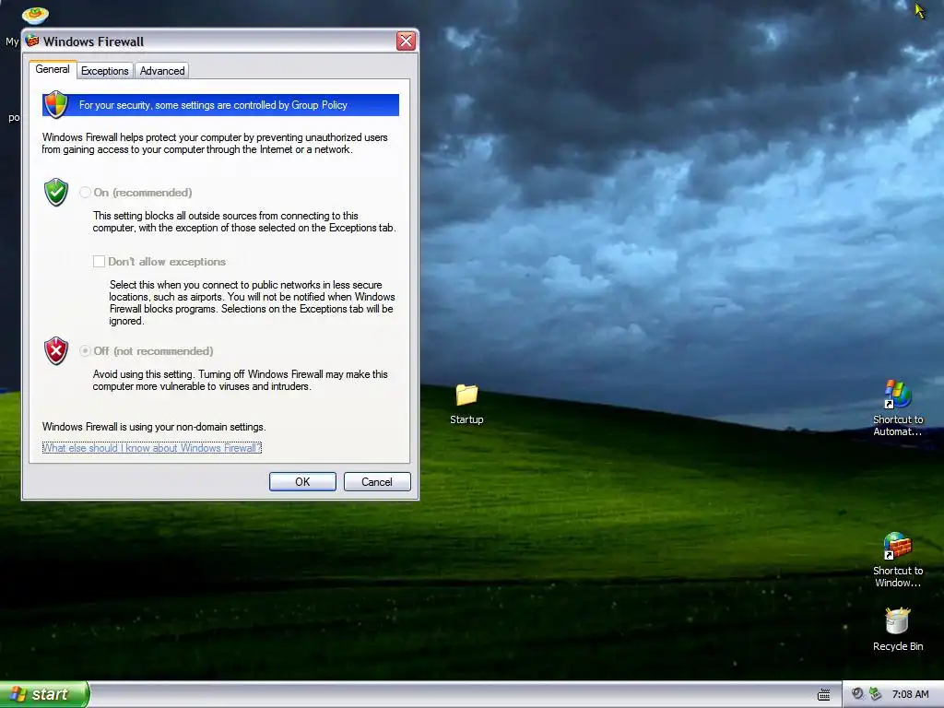
Task: Click the Windows Firewall title bar icon
Action: tap(32, 41)
